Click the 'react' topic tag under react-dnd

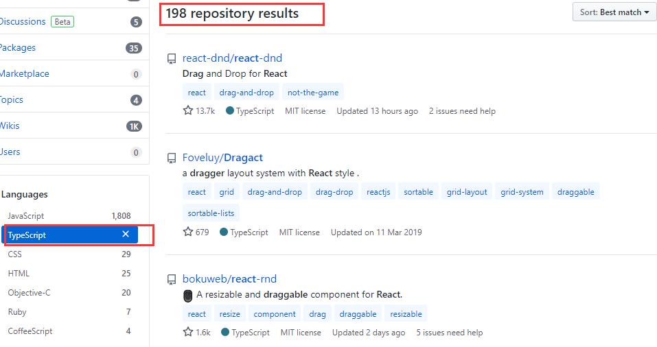tap(197, 92)
